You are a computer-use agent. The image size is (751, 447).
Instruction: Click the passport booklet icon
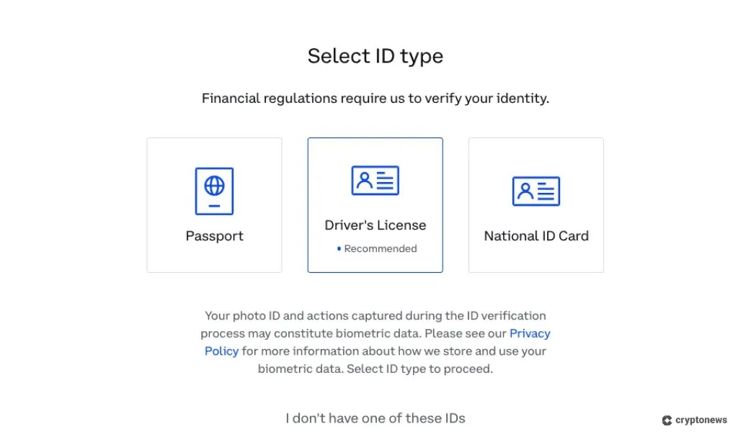point(214,191)
